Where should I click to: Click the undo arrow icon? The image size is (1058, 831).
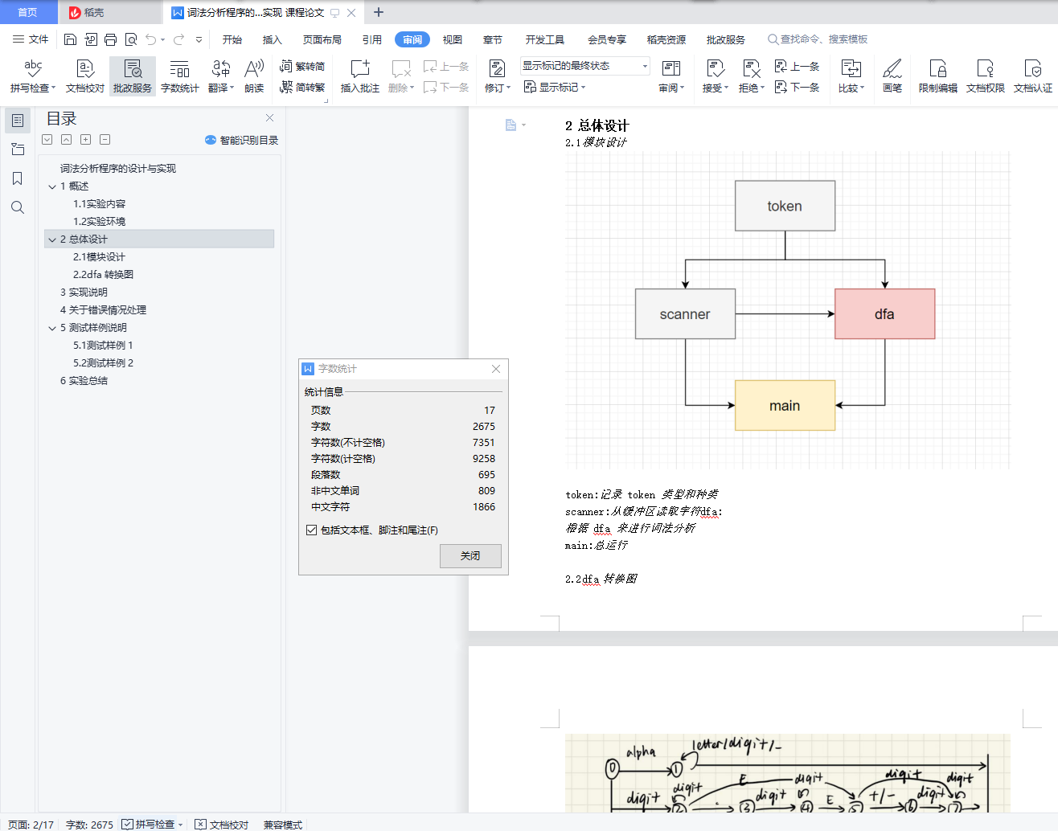(150, 39)
